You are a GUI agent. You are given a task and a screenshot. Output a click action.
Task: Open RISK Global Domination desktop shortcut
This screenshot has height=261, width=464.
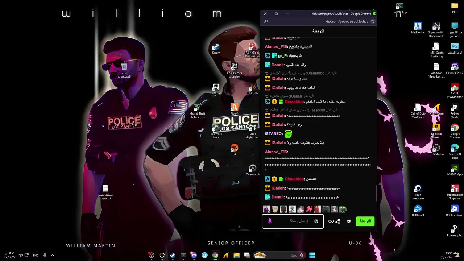coord(253,50)
